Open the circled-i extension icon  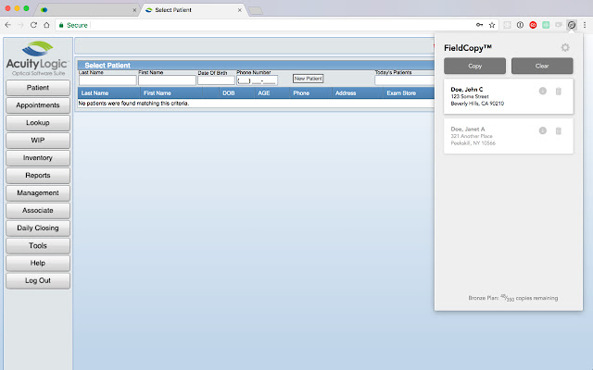[520, 25]
